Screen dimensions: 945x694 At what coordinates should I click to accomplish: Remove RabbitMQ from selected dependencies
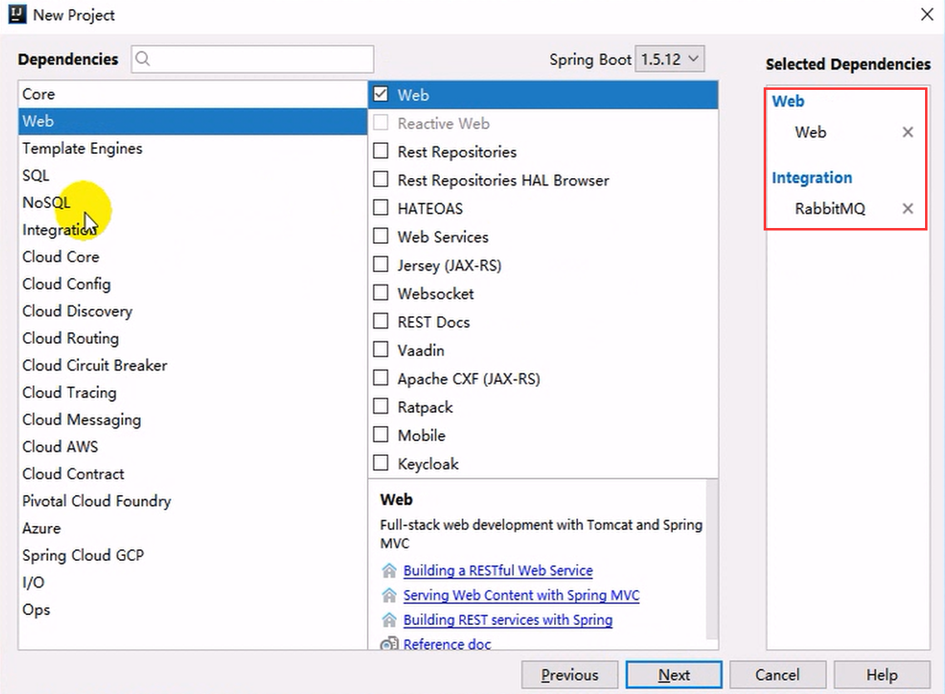click(x=908, y=209)
